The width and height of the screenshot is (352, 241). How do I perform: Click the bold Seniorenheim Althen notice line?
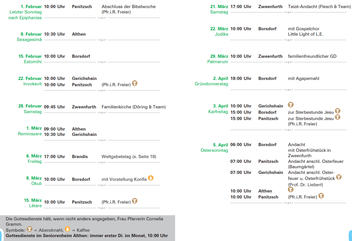(87, 236)
